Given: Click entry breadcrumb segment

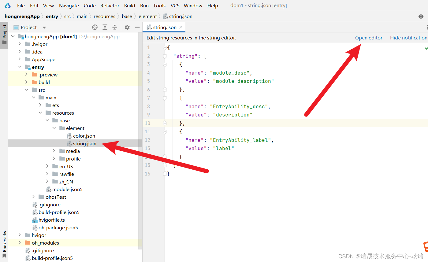Looking at the screenshot, I should coord(52,17).
